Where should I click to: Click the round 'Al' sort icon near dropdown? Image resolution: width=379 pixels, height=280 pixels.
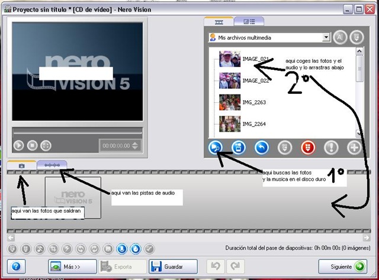pos(340,37)
